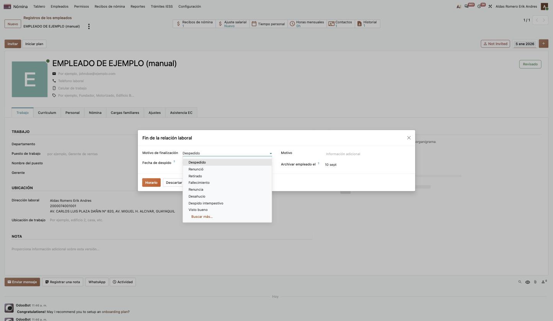
Task: Switch to the Asistencia EC tab
Action: 181,113
